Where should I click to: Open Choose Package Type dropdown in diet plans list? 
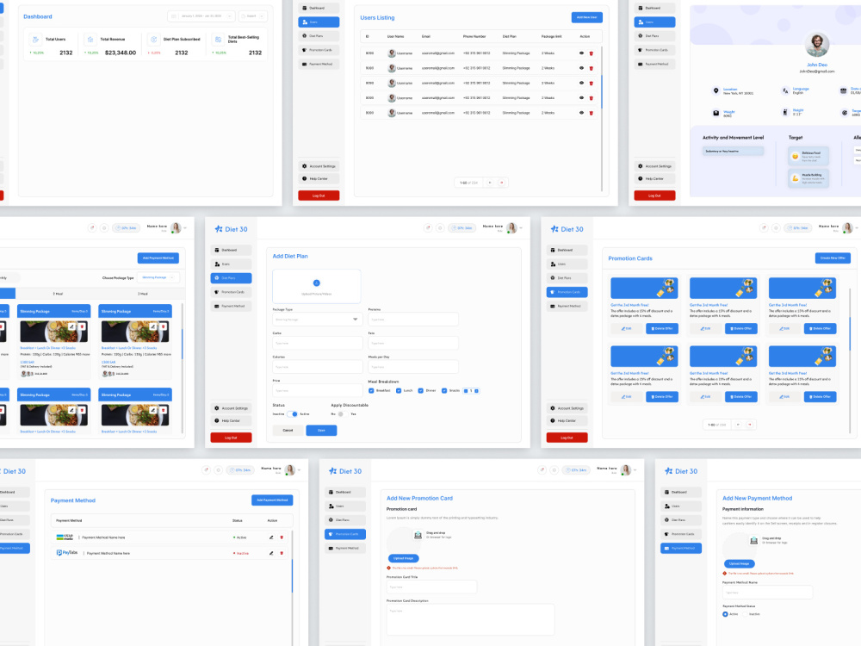158,278
